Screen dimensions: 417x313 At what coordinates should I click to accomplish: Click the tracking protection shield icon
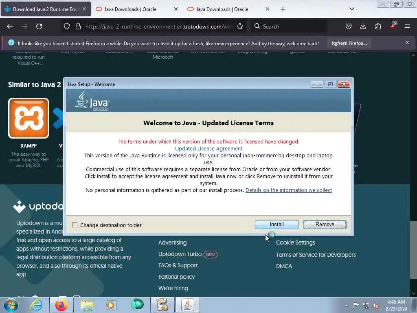[67, 26]
